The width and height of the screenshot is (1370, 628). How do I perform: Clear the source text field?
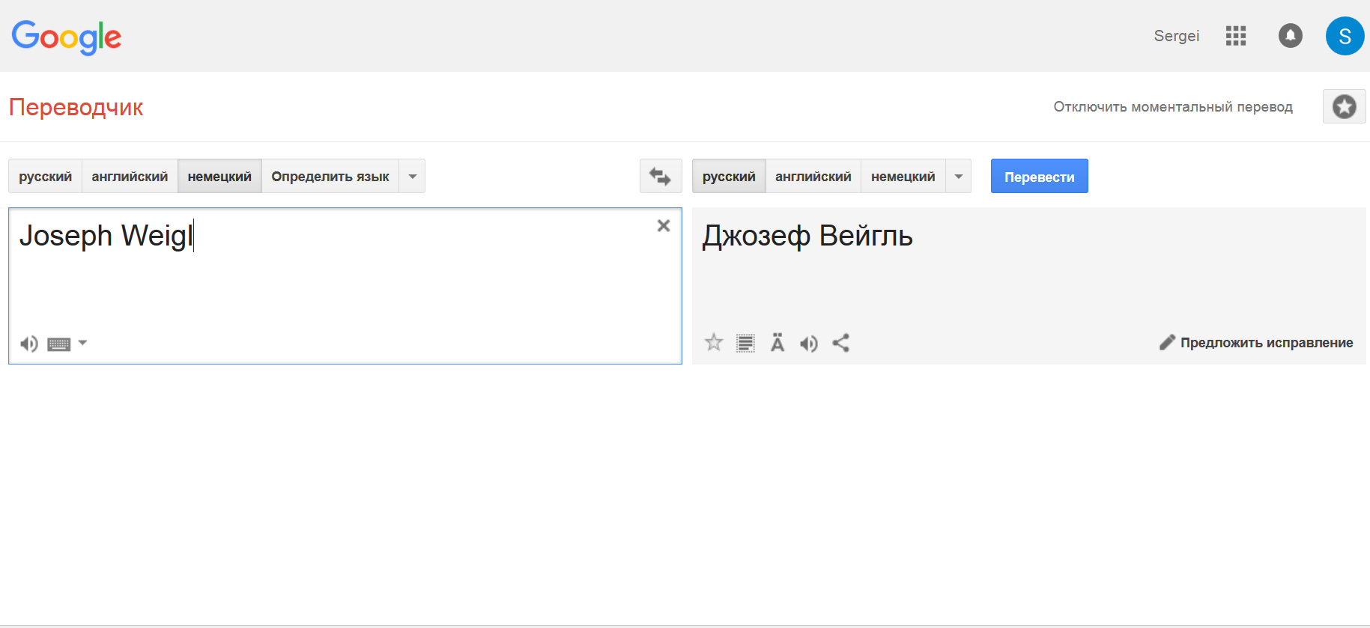point(663,226)
